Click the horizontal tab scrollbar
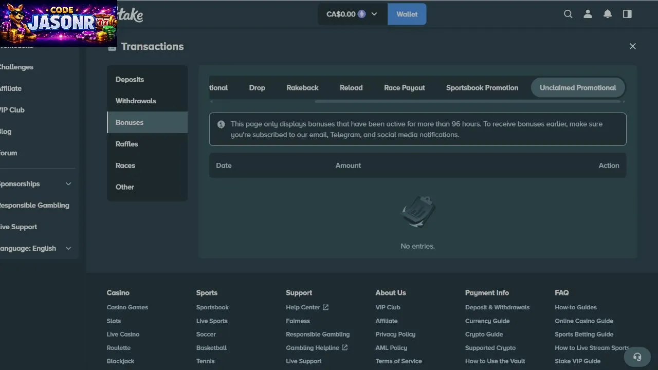 [x=468, y=102]
